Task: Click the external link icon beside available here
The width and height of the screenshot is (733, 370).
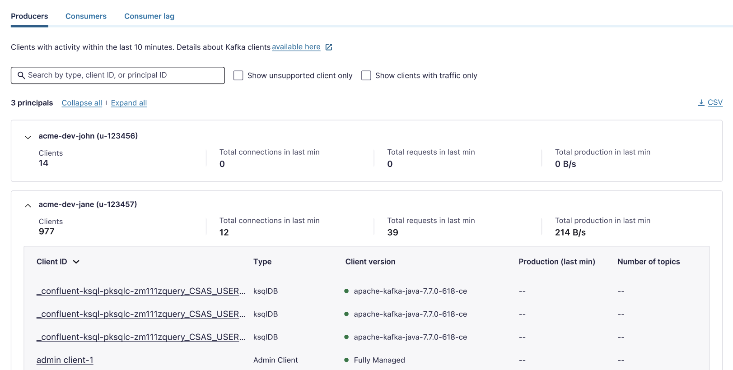Action: pyautogui.click(x=329, y=47)
